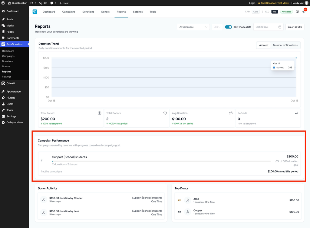Open the Last 30 Days date picker

[268, 27]
